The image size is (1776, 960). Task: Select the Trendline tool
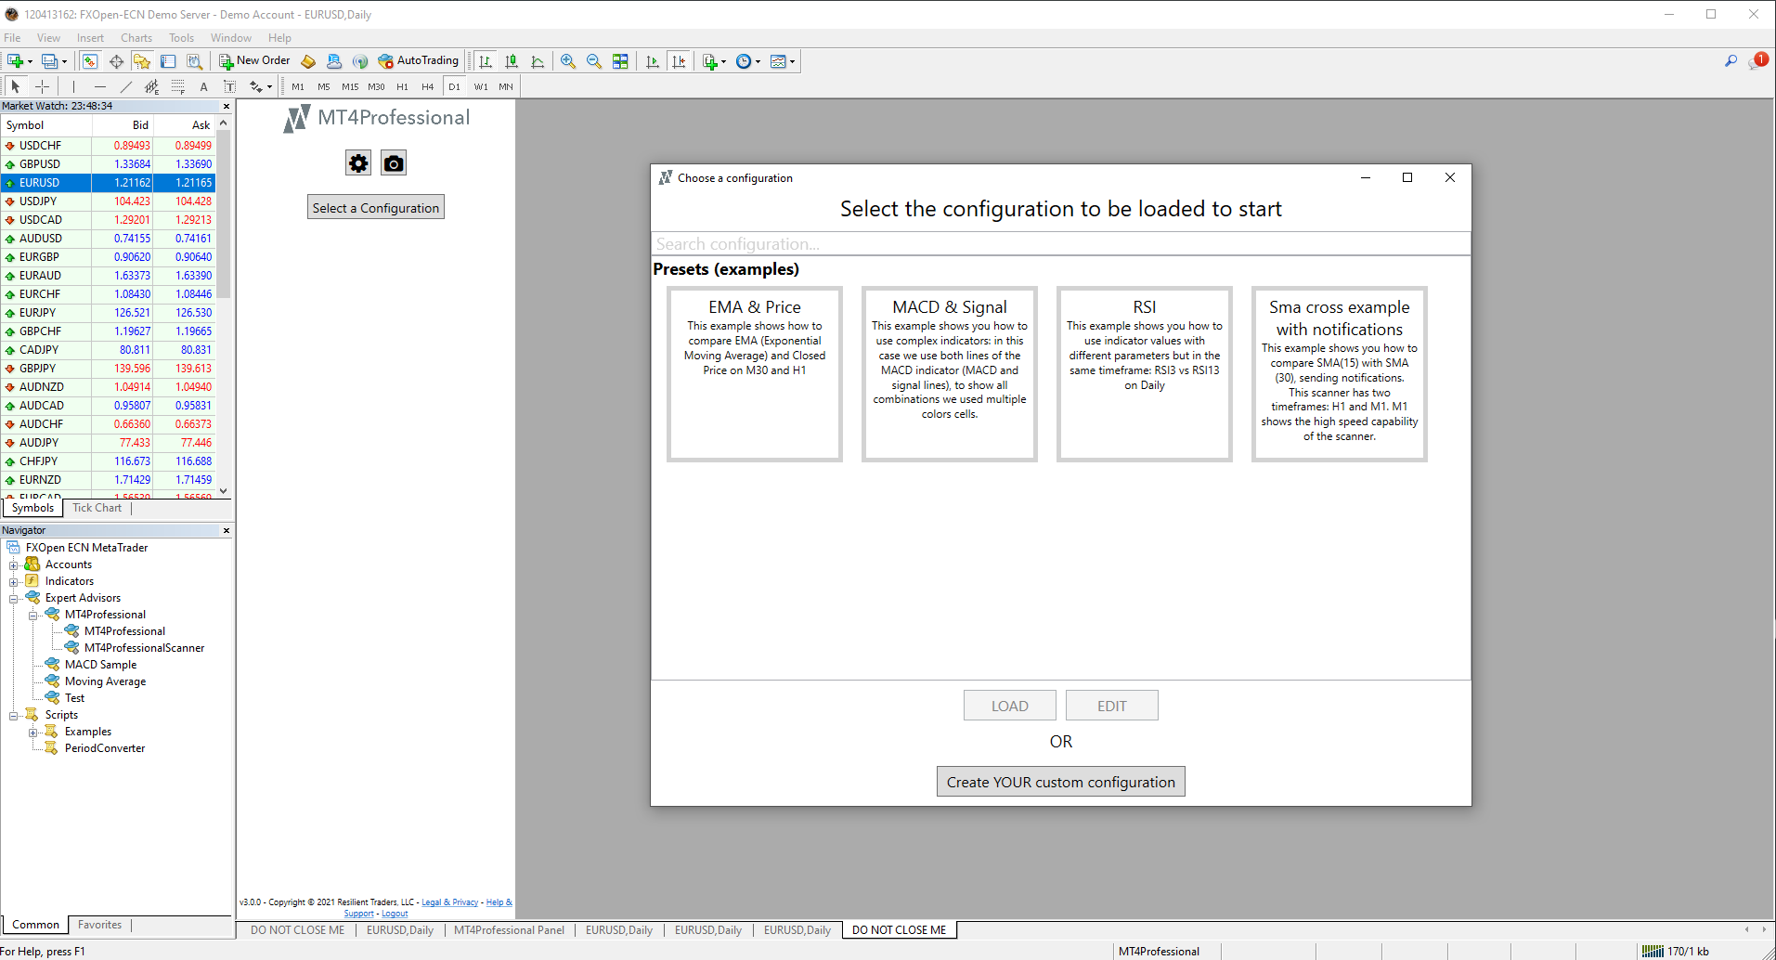point(125,86)
